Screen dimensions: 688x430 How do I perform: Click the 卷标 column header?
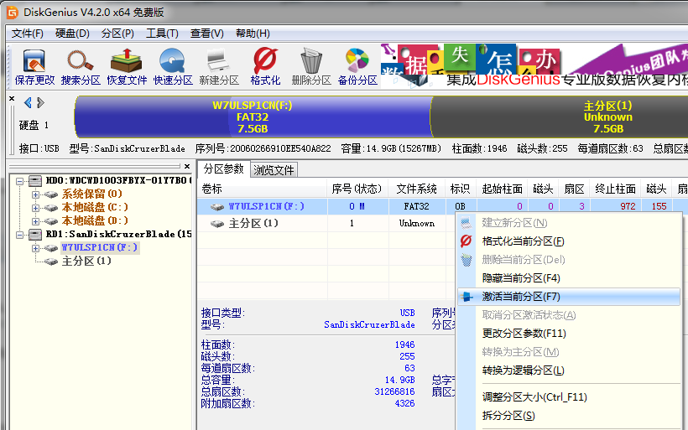(262, 189)
